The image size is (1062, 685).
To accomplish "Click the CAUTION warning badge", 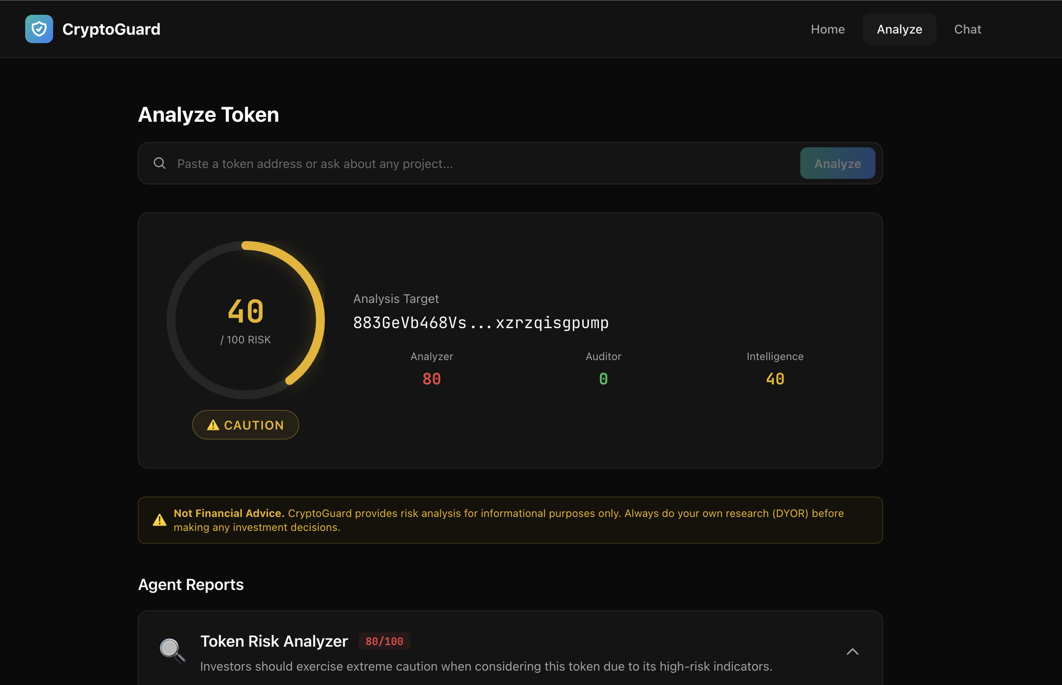I will click(246, 425).
